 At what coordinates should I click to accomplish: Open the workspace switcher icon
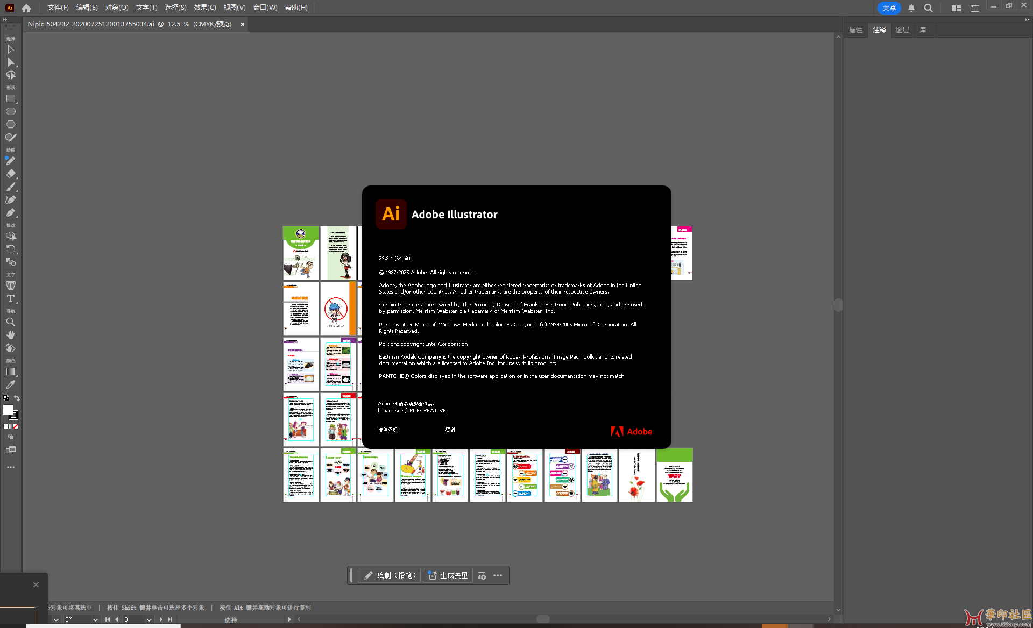[x=975, y=8]
